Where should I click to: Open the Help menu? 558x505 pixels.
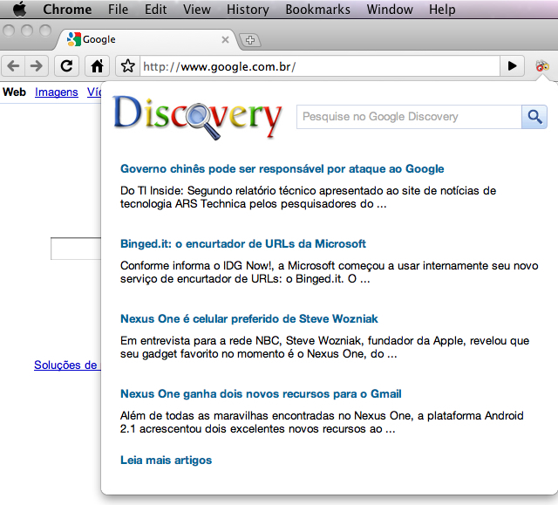click(442, 10)
